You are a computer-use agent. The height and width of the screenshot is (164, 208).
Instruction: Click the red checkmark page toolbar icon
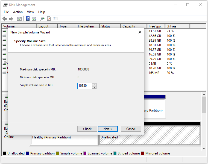point(49,19)
